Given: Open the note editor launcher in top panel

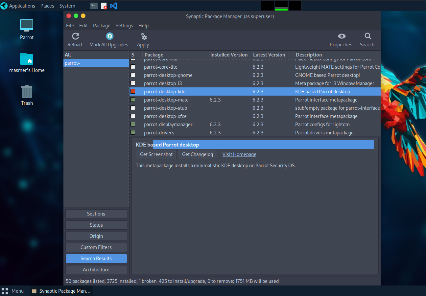Looking at the screenshot, I should pos(104,6).
